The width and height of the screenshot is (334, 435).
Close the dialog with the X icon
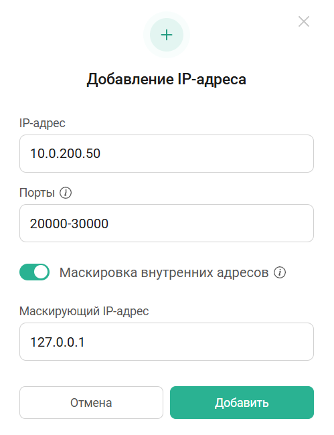(x=304, y=21)
